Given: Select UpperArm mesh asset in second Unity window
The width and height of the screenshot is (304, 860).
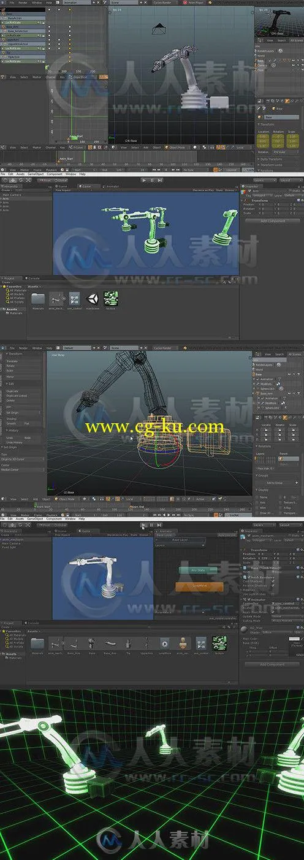Looking at the screenshot, I should point(146,645).
